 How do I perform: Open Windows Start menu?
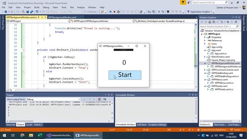tap(4, 135)
